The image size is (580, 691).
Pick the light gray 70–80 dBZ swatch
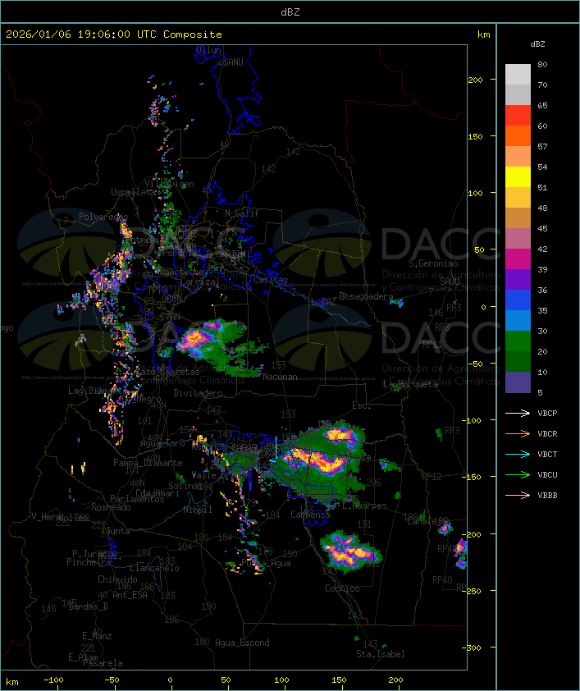point(518,75)
